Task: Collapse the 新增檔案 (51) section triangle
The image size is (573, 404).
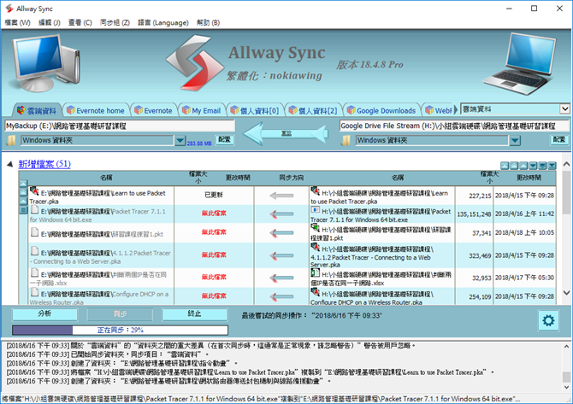Action: [10, 165]
